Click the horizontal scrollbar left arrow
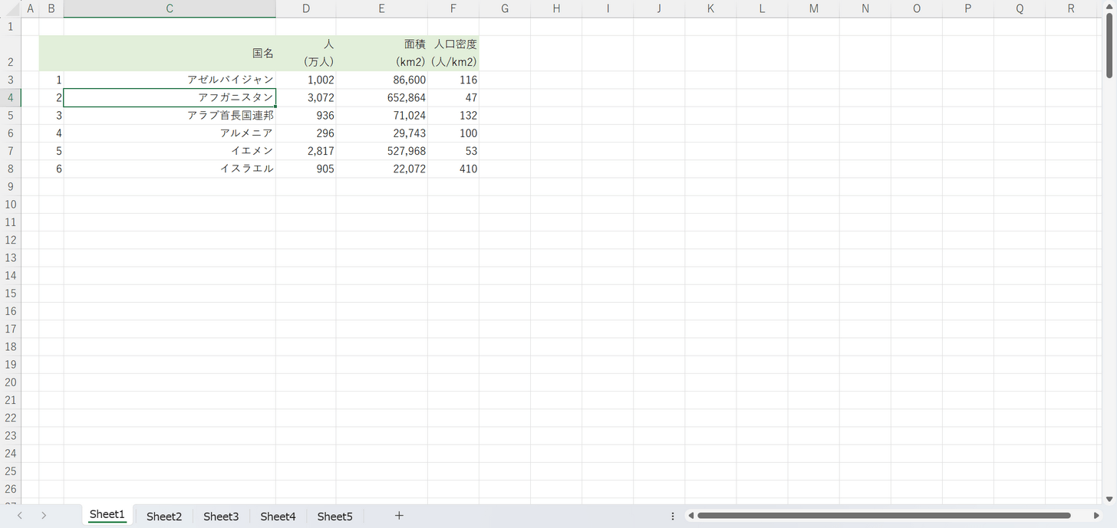Screen dimensions: 1117x528 coord(690,516)
